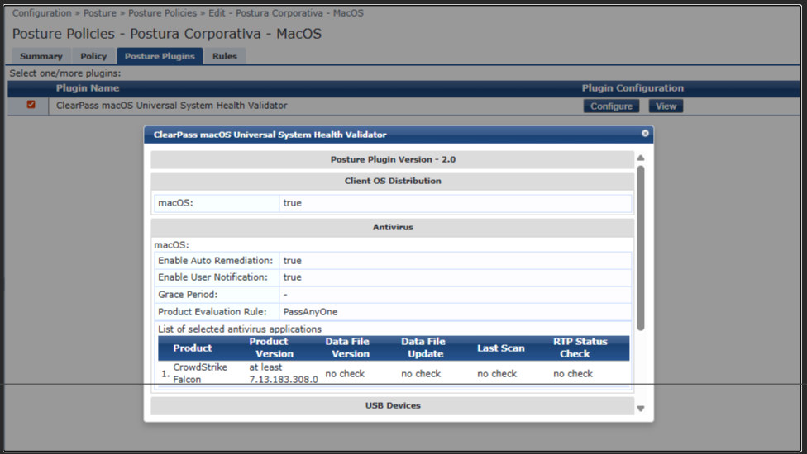Image resolution: width=807 pixels, height=454 pixels.
Task: Open the Configuration breadcrumb link
Action: tap(41, 13)
